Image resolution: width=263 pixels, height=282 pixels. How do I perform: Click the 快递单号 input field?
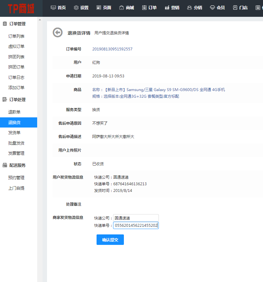point(136,225)
